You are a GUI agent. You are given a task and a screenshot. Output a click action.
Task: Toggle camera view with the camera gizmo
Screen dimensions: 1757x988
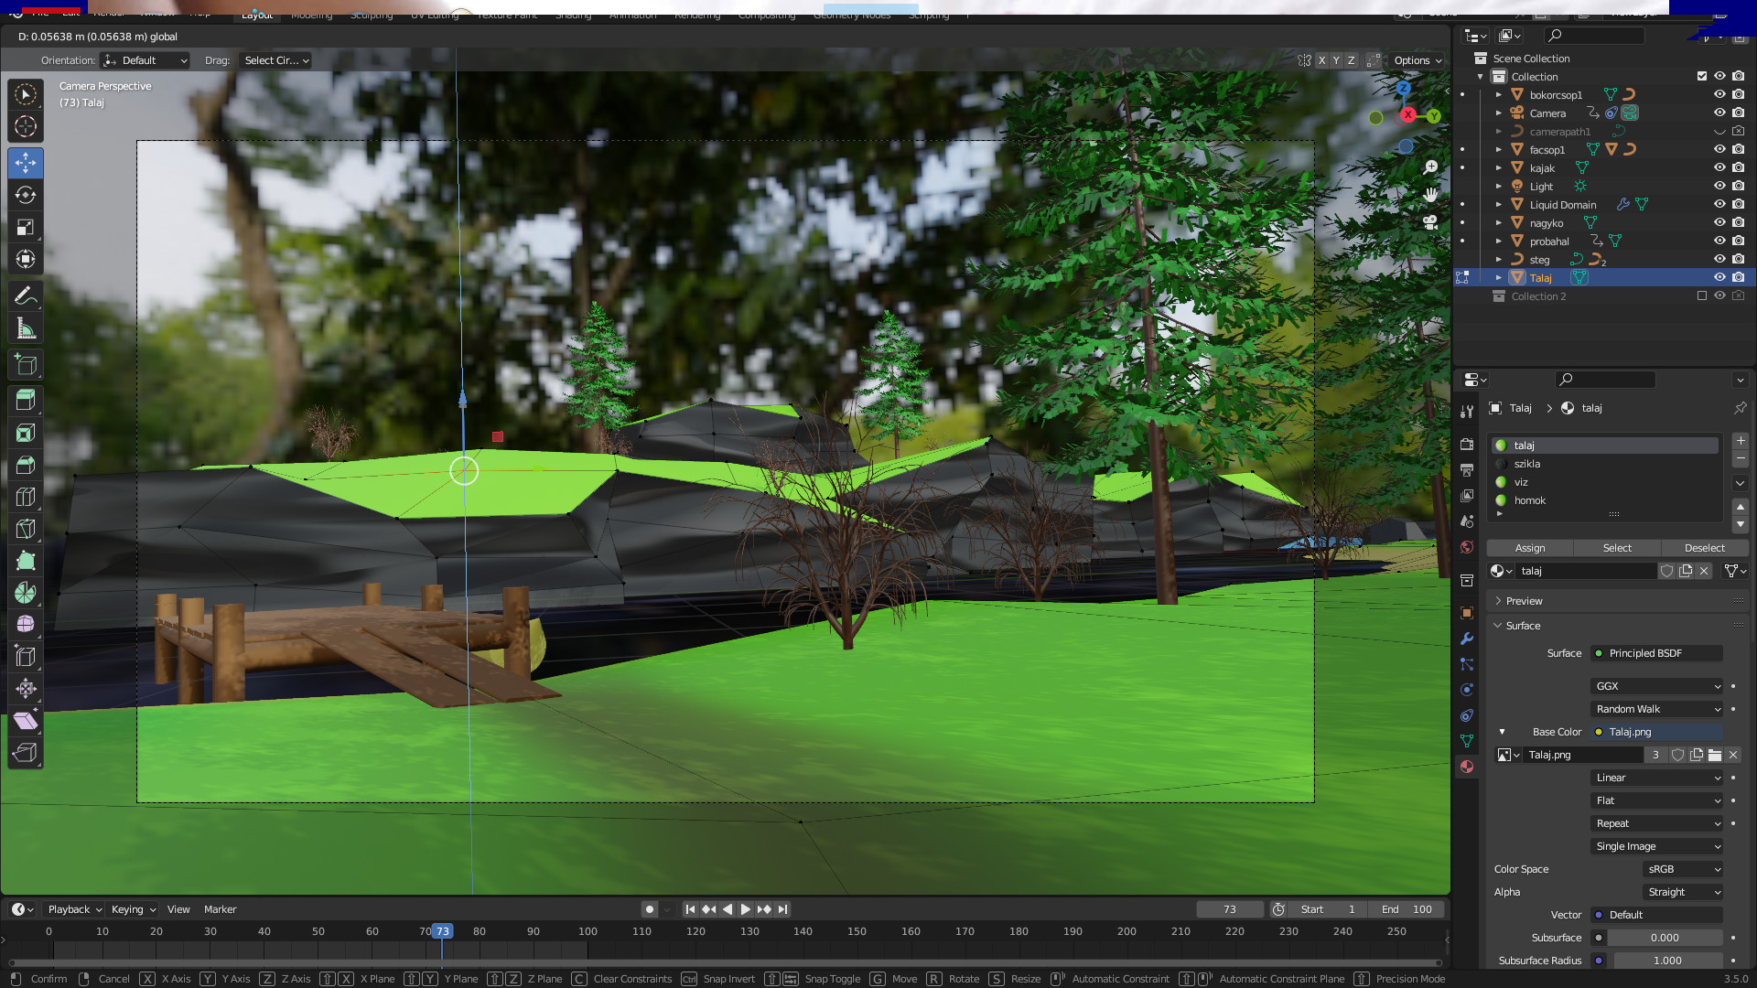pos(1430,222)
